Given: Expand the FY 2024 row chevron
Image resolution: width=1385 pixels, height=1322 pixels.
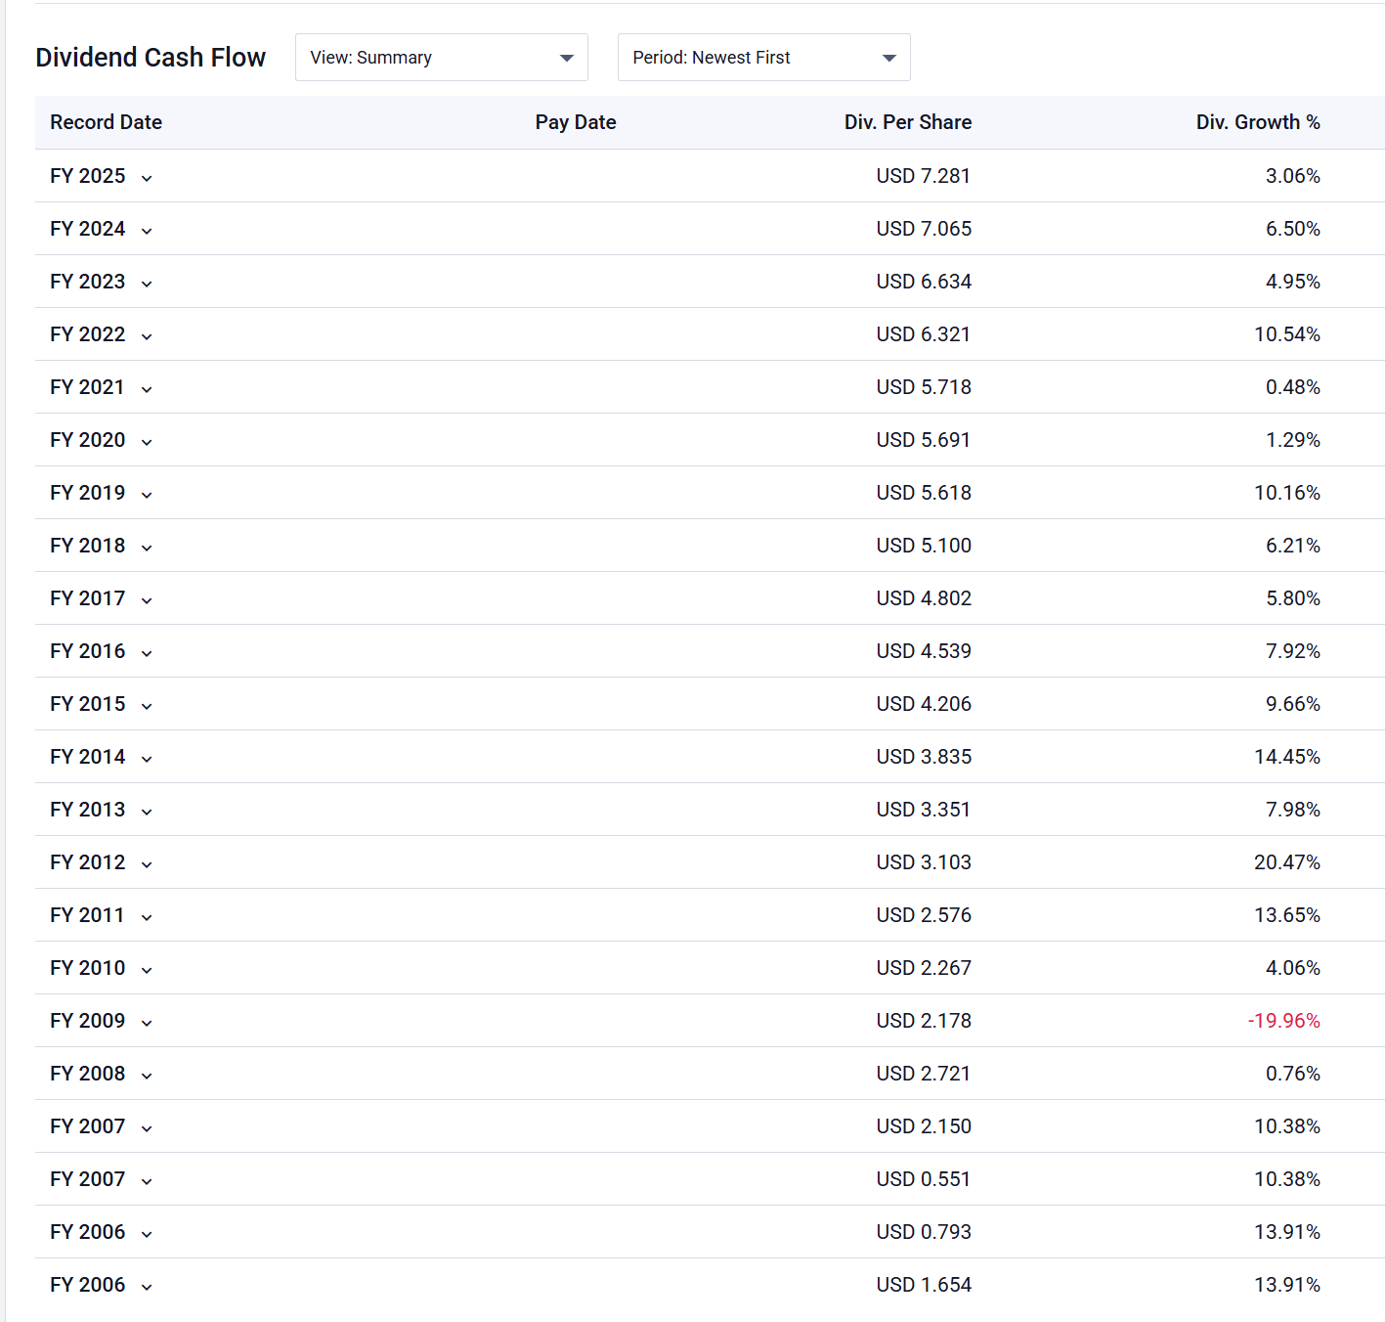Looking at the screenshot, I should (x=147, y=231).
